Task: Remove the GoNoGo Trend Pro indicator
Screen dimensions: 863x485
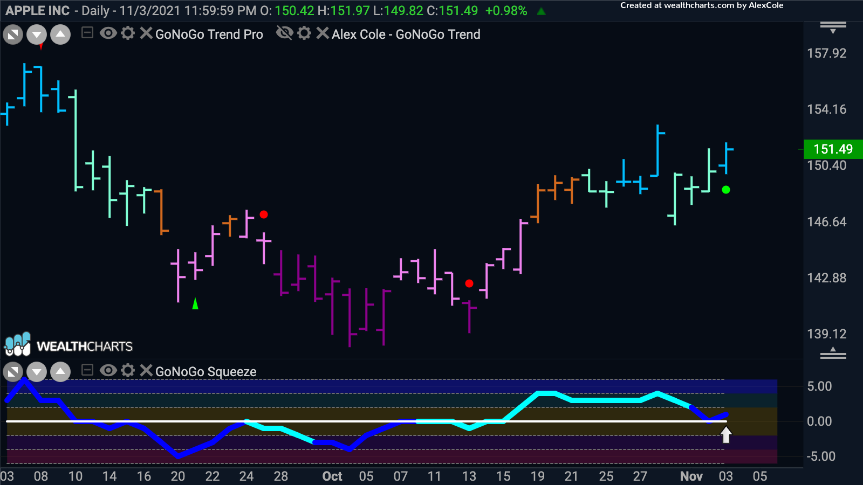Action: [146, 33]
